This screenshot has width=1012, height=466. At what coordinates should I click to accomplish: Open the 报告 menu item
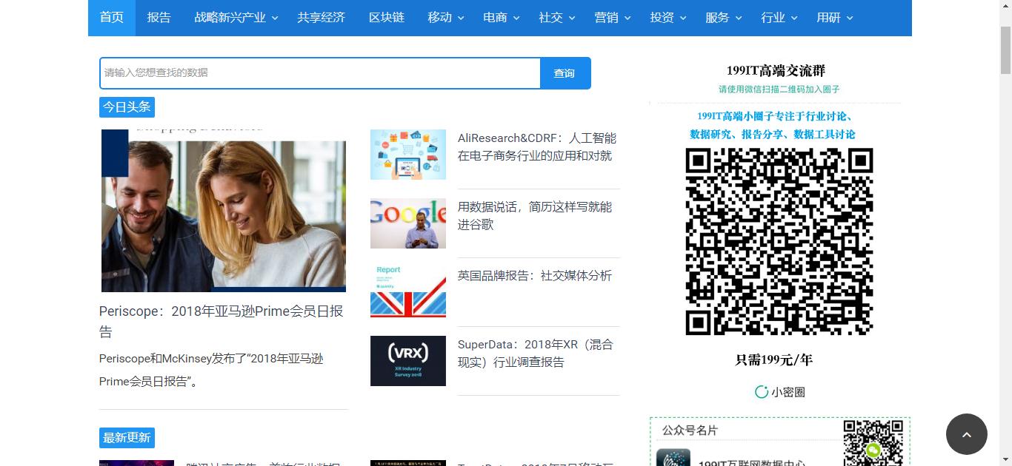coord(159,18)
